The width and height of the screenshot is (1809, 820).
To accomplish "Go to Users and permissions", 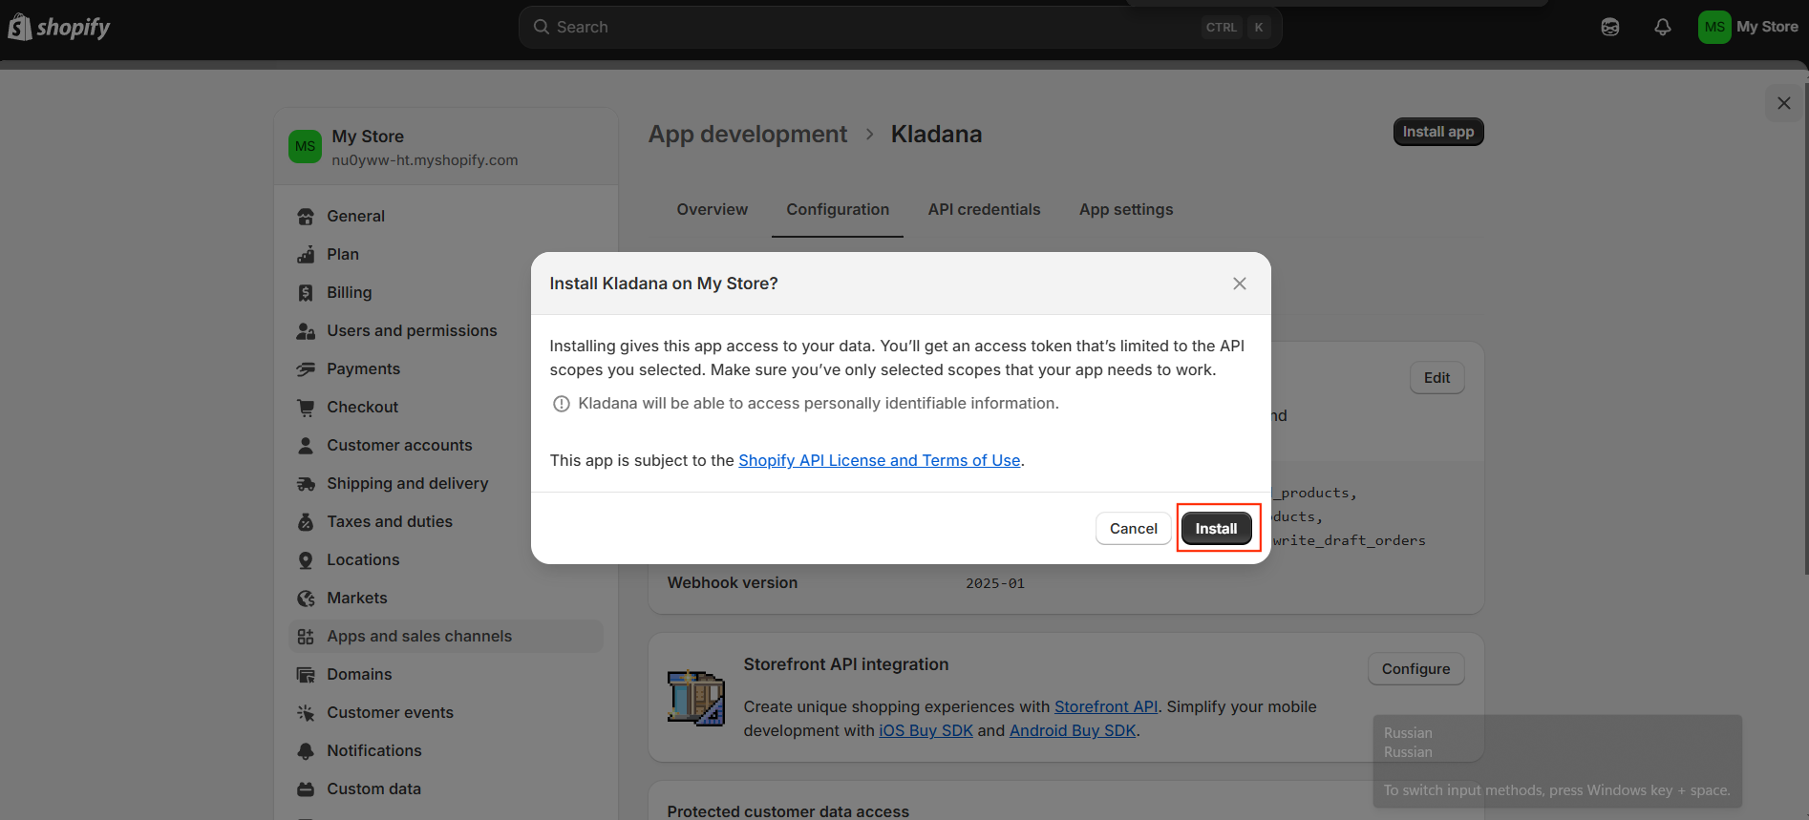I will tap(445, 331).
